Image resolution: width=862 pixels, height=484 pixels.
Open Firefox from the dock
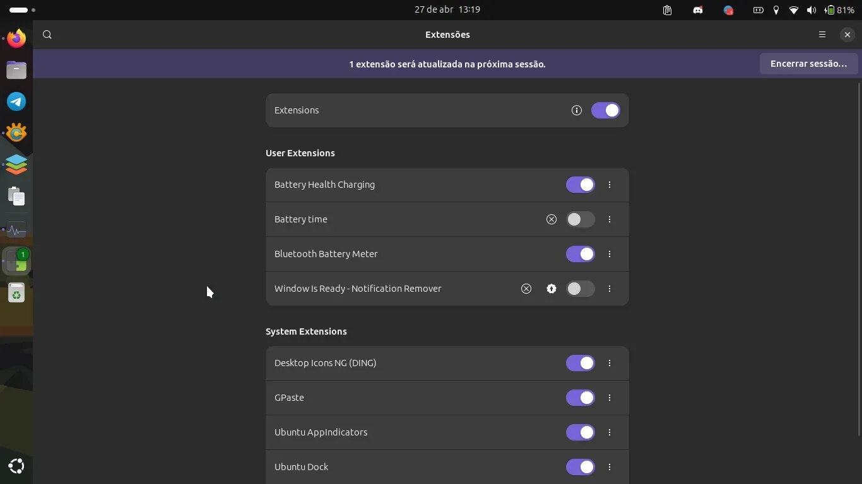click(16, 38)
